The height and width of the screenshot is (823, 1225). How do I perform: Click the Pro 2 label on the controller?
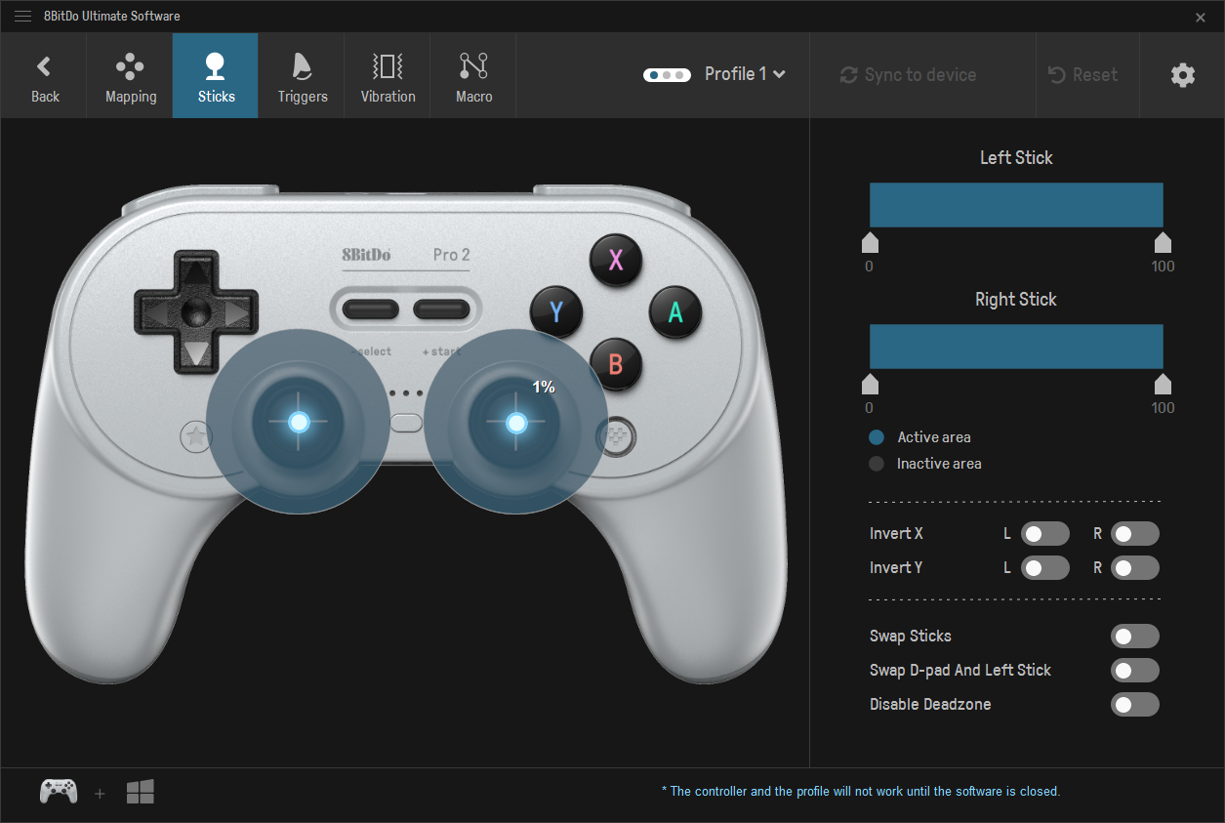point(451,255)
